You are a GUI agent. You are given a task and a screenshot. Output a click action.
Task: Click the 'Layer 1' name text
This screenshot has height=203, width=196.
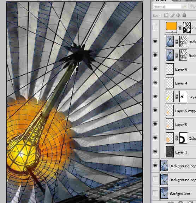click(x=181, y=152)
